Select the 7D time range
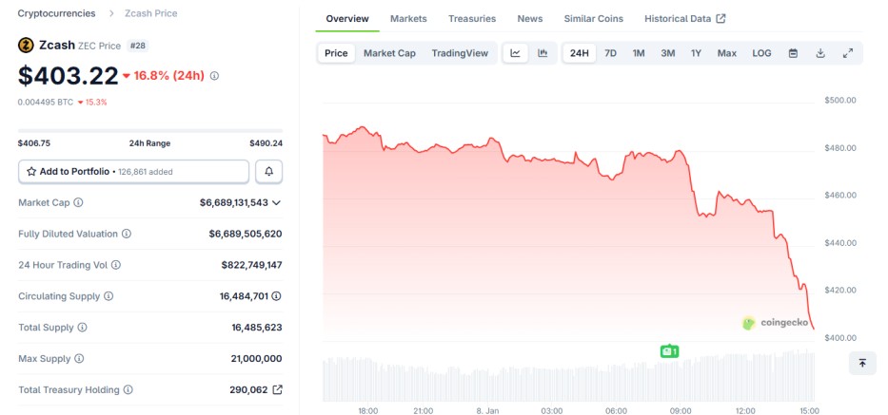Viewport: 888px width, 415px height. pyautogui.click(x=610, y=53)
